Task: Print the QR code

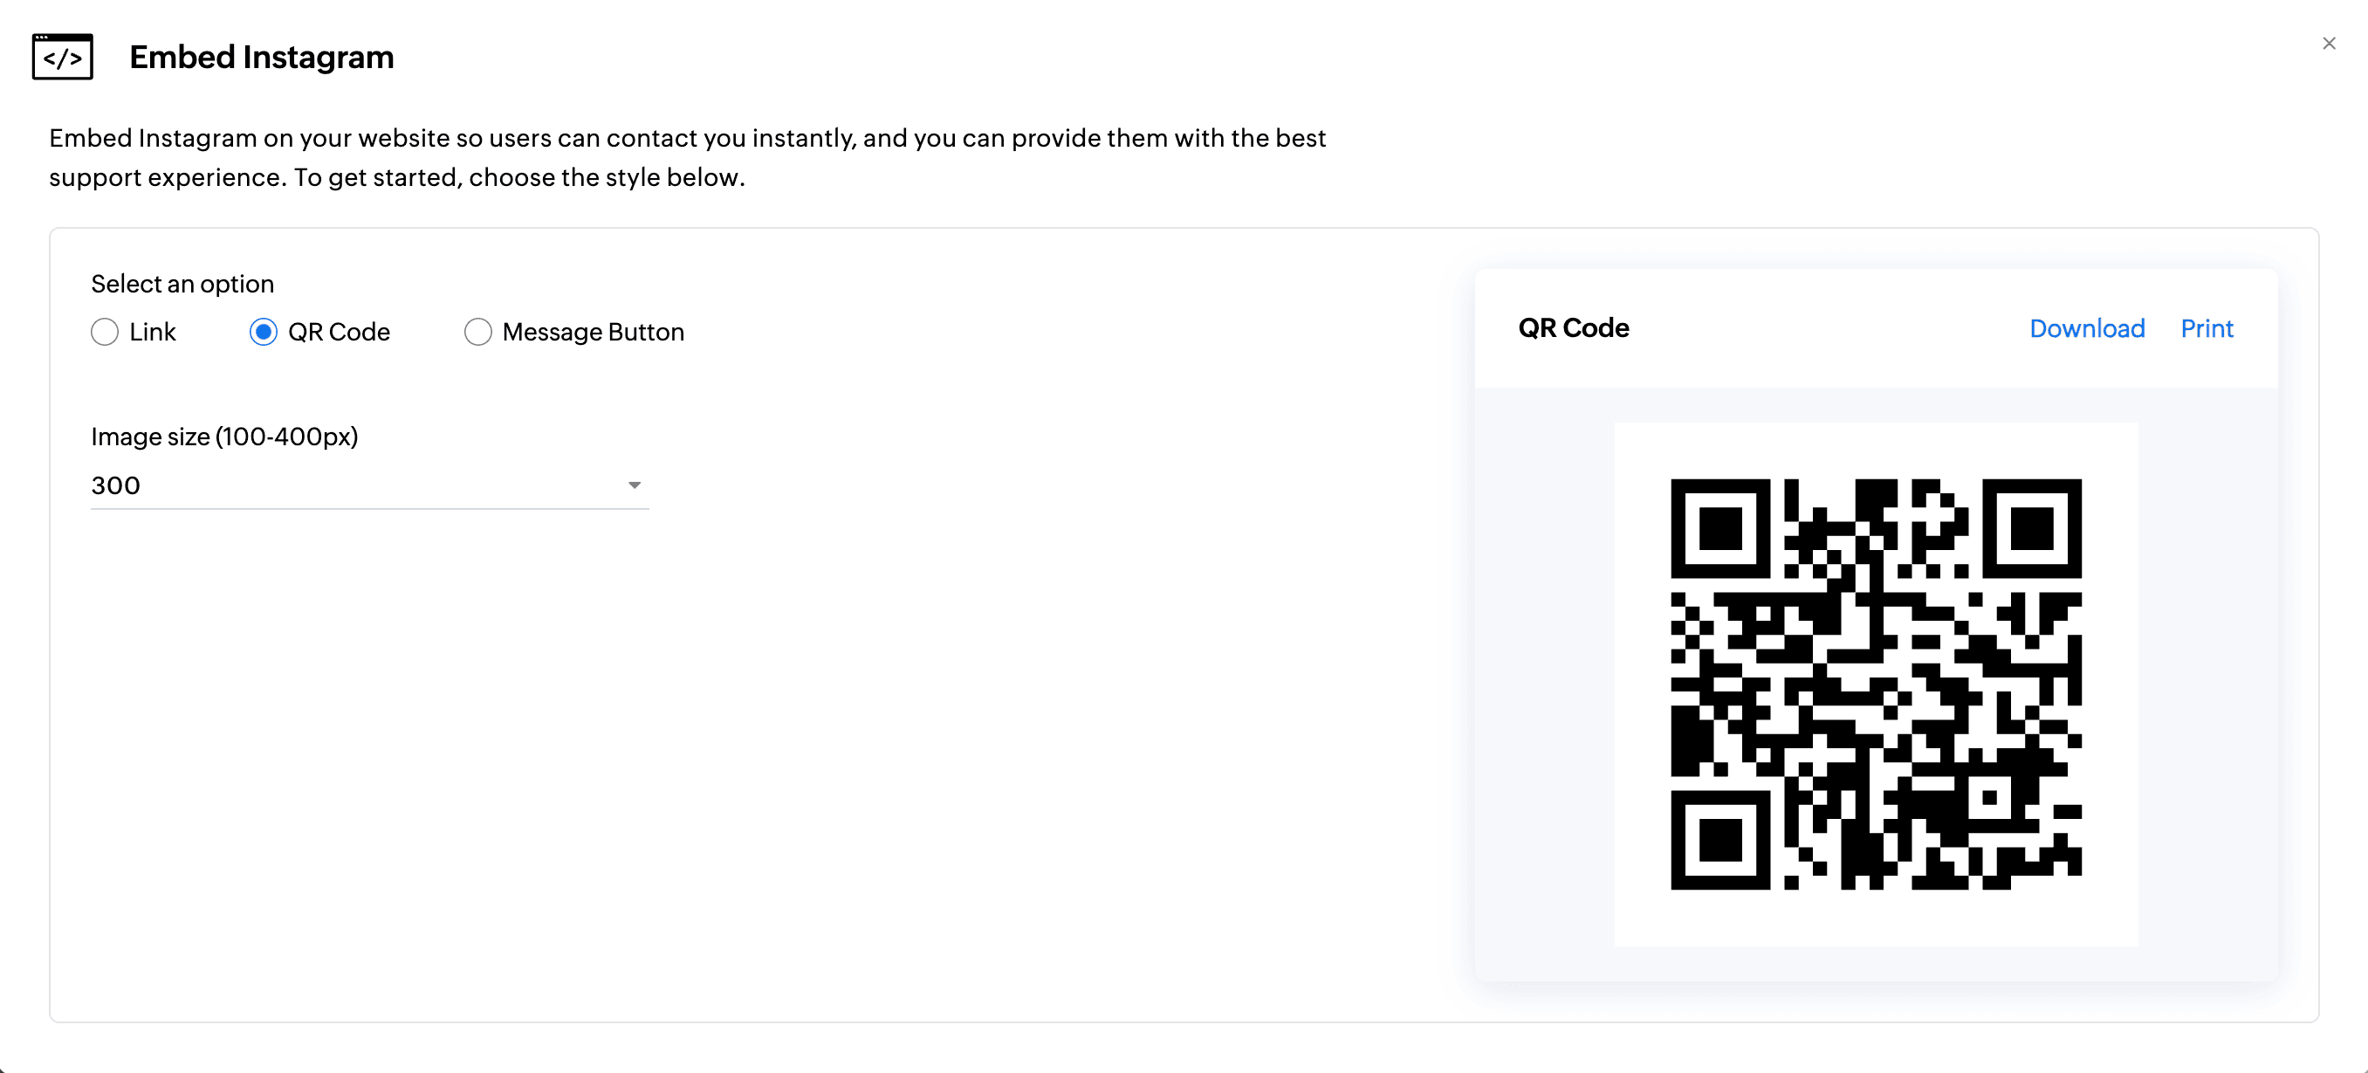Action: pyautogui.click(x=2207, y=328)
